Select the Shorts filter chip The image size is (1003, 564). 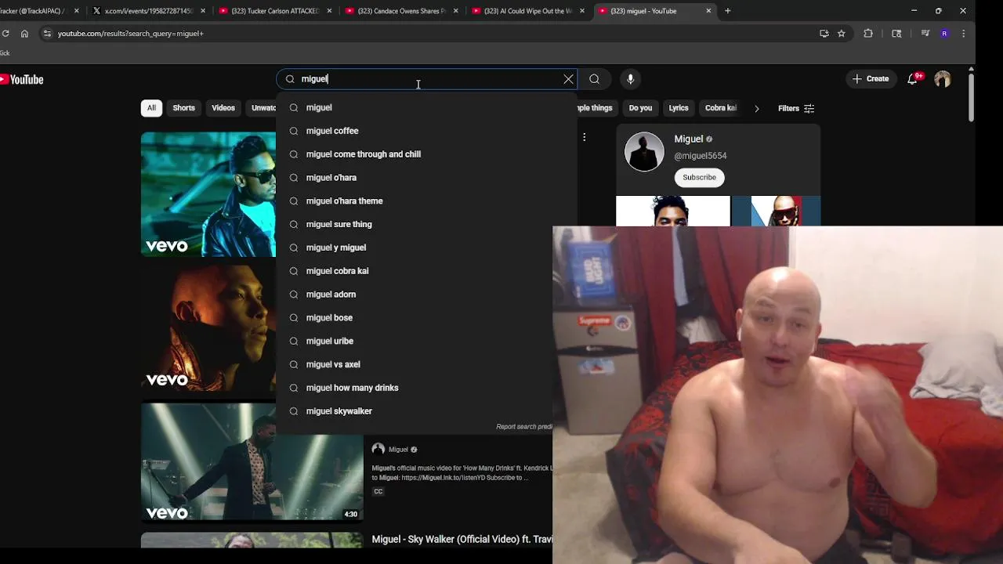184,108
